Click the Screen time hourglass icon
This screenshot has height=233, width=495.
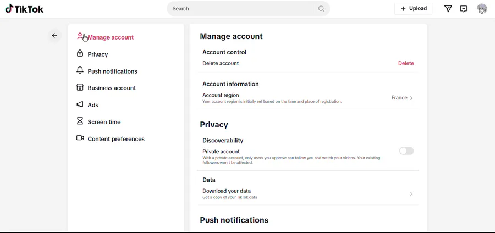click(x=80, y=121)
